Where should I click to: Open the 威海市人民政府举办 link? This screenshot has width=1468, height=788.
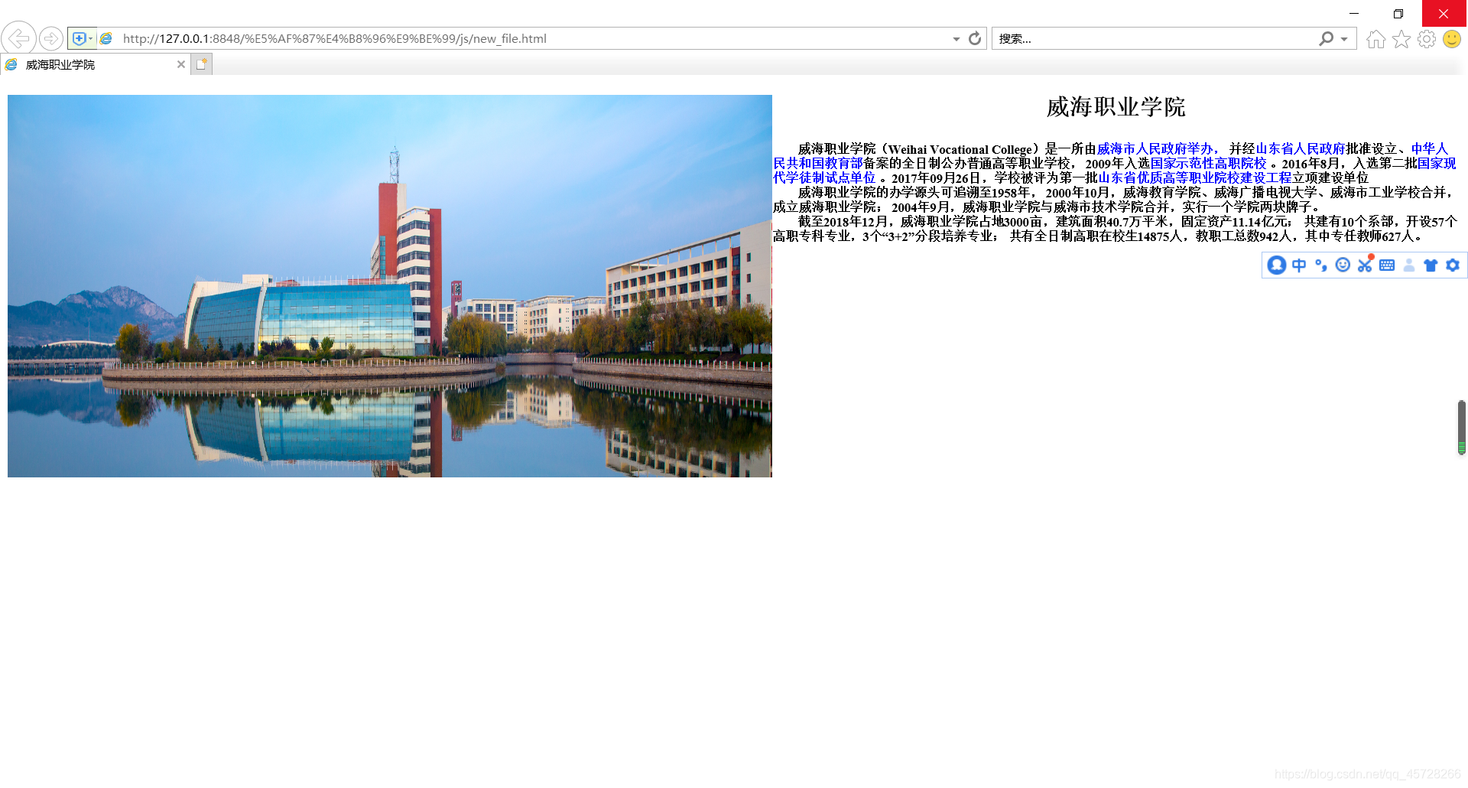pyautogui.click(x=1156, y=148)
